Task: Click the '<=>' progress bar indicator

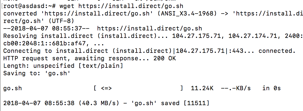Action: 106,89
